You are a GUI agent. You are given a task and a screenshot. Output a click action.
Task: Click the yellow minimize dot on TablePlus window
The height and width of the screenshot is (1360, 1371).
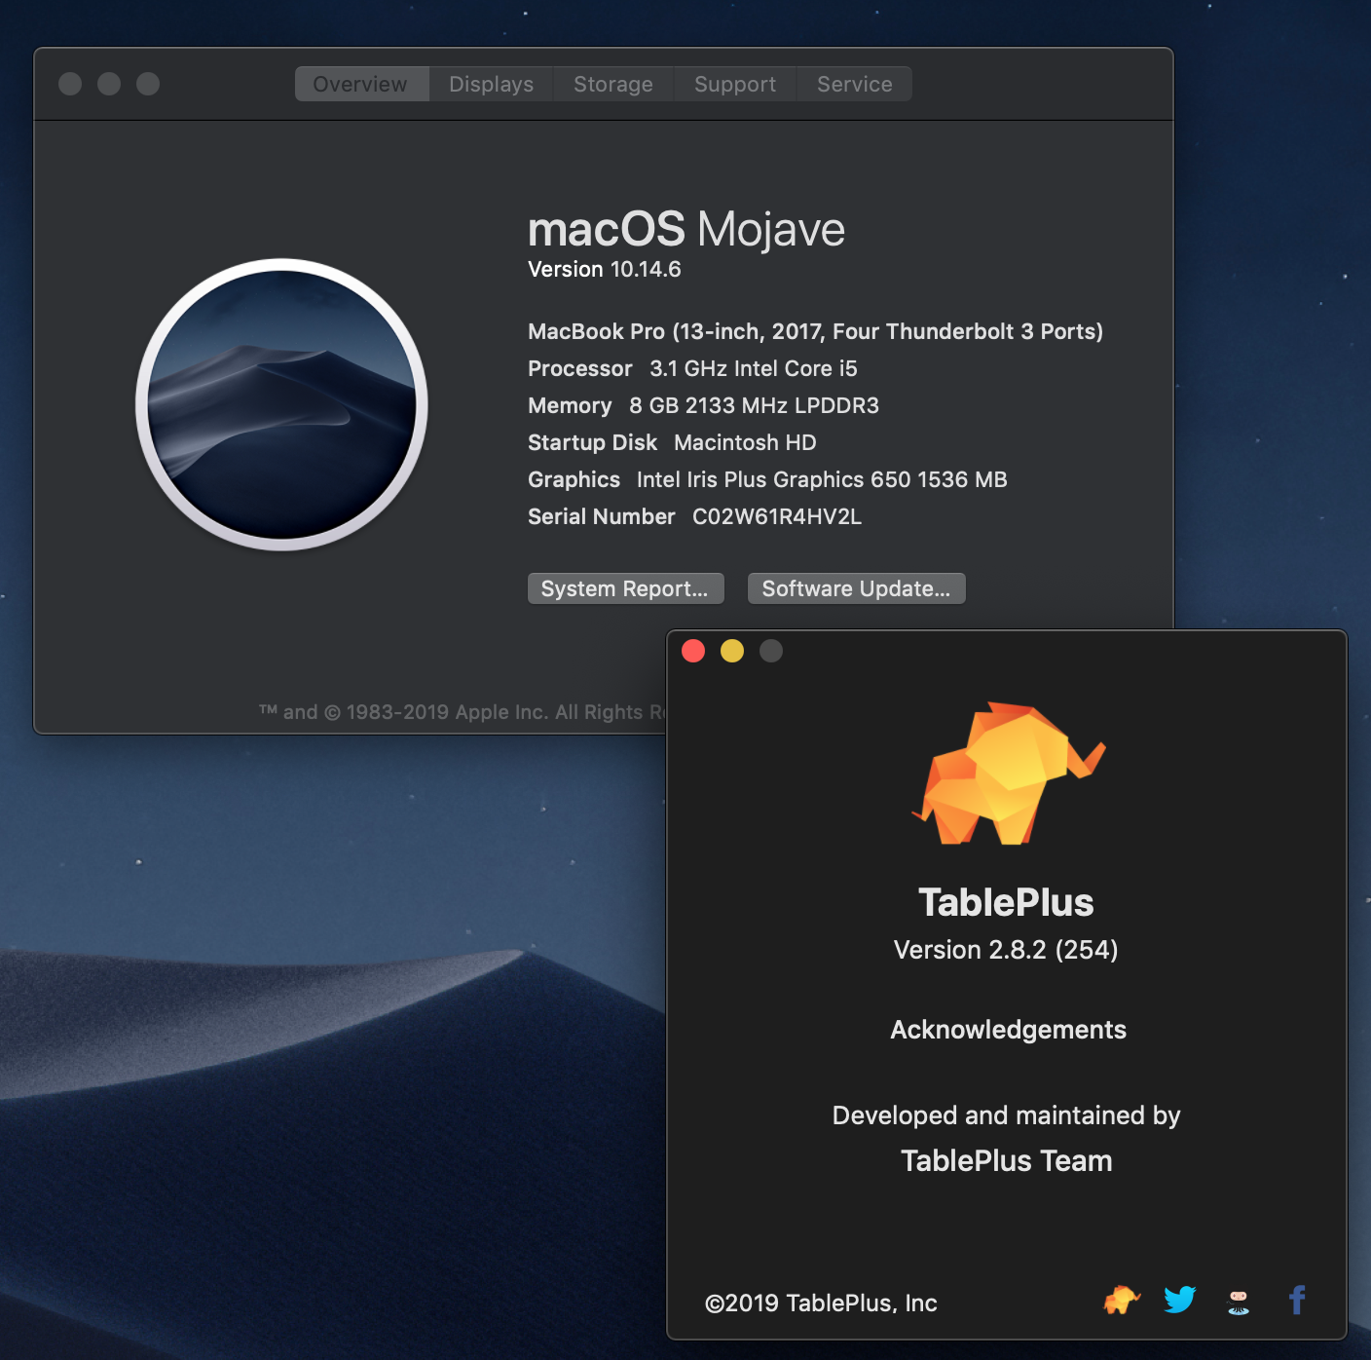pyautogui.click(x=732, y=650)
